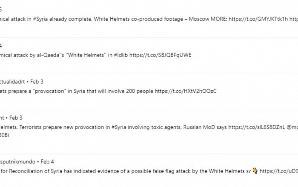Open the t.co/GMYJKTtk1h link

coord(258,19)
